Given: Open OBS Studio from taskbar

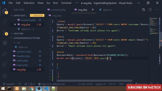Looking at the screenshot, I should (39, 88).
